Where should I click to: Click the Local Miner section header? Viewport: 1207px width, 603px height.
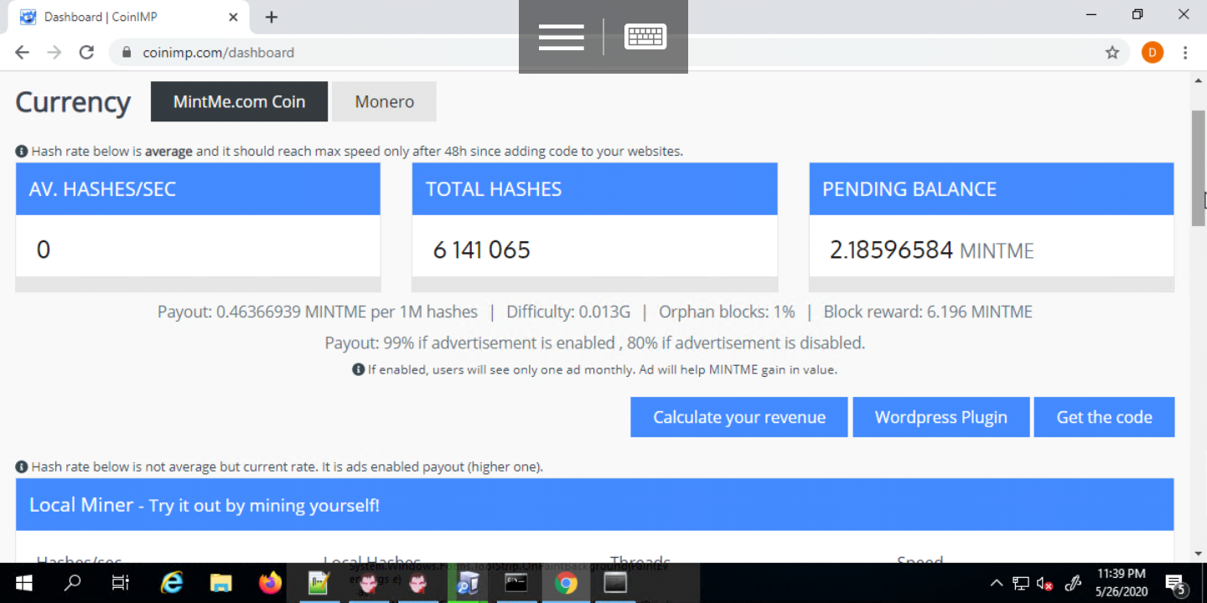pyautogui.click(x=594, y=505)
